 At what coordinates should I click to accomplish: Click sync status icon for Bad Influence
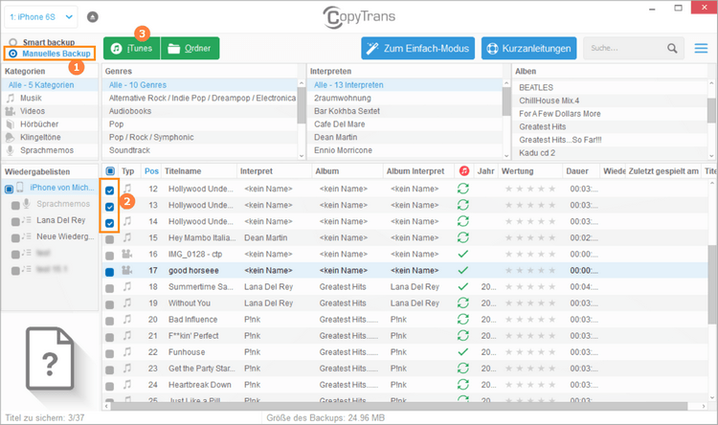click(463, 319)
